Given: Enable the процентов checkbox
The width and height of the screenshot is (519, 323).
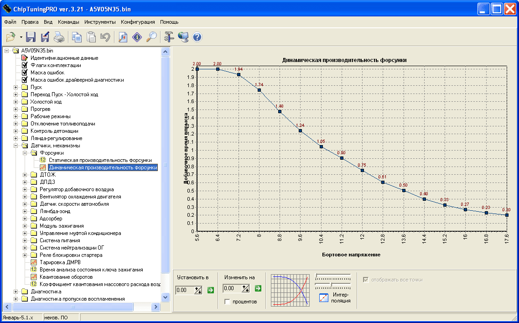Looking at the screenshot, I should pyautogui.click(x=227, y=302).
